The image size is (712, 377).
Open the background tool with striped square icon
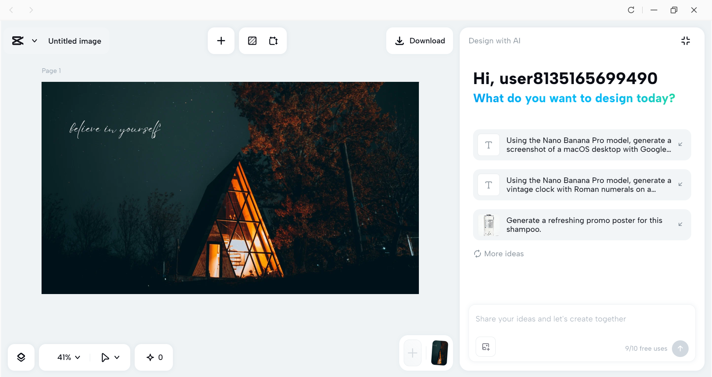pyautogui.click(x=252, y=41)
